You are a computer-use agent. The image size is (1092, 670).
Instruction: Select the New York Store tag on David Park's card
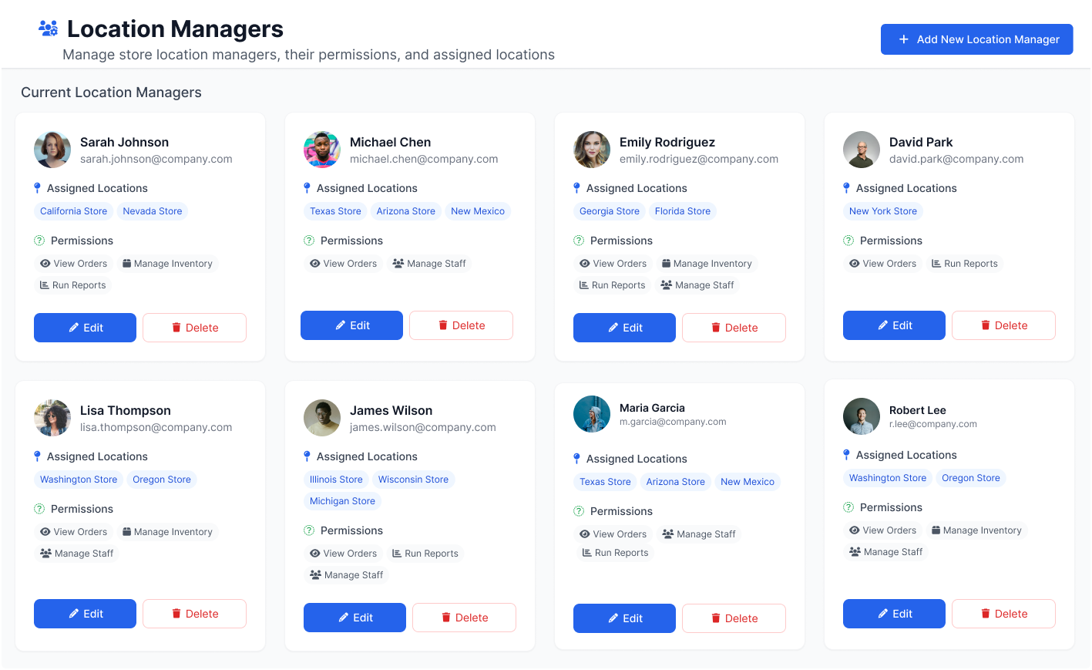[882, 210]
